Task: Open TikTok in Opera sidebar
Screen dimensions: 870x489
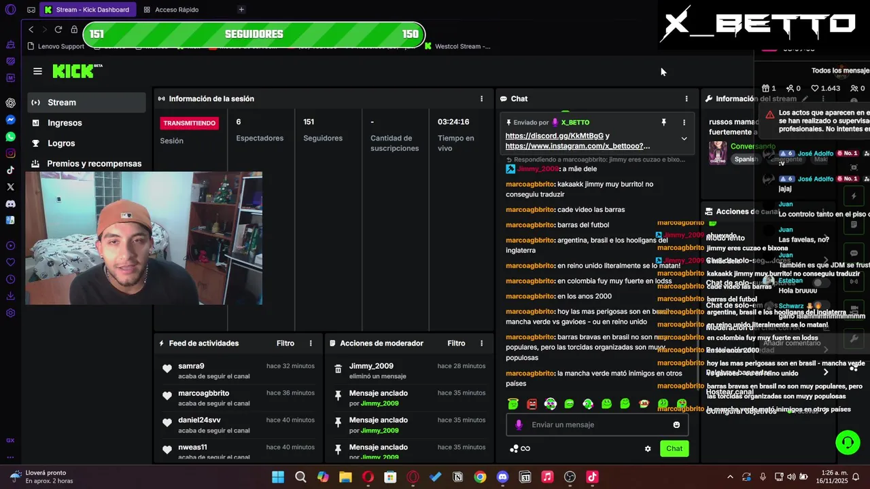Action: click(10, 170)
